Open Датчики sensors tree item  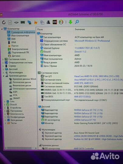16,56
